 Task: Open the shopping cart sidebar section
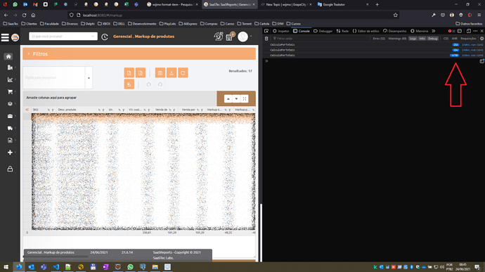pos(10,91)
